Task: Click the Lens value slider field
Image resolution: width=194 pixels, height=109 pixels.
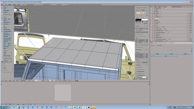Action: [142, 28]
